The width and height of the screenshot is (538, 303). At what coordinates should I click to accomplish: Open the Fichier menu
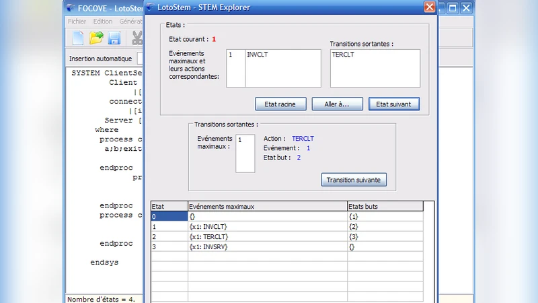(77, 22)
